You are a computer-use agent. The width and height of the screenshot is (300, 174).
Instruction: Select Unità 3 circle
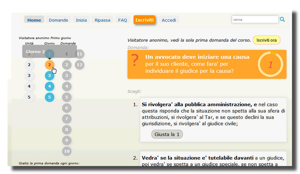tap(29, 75)
